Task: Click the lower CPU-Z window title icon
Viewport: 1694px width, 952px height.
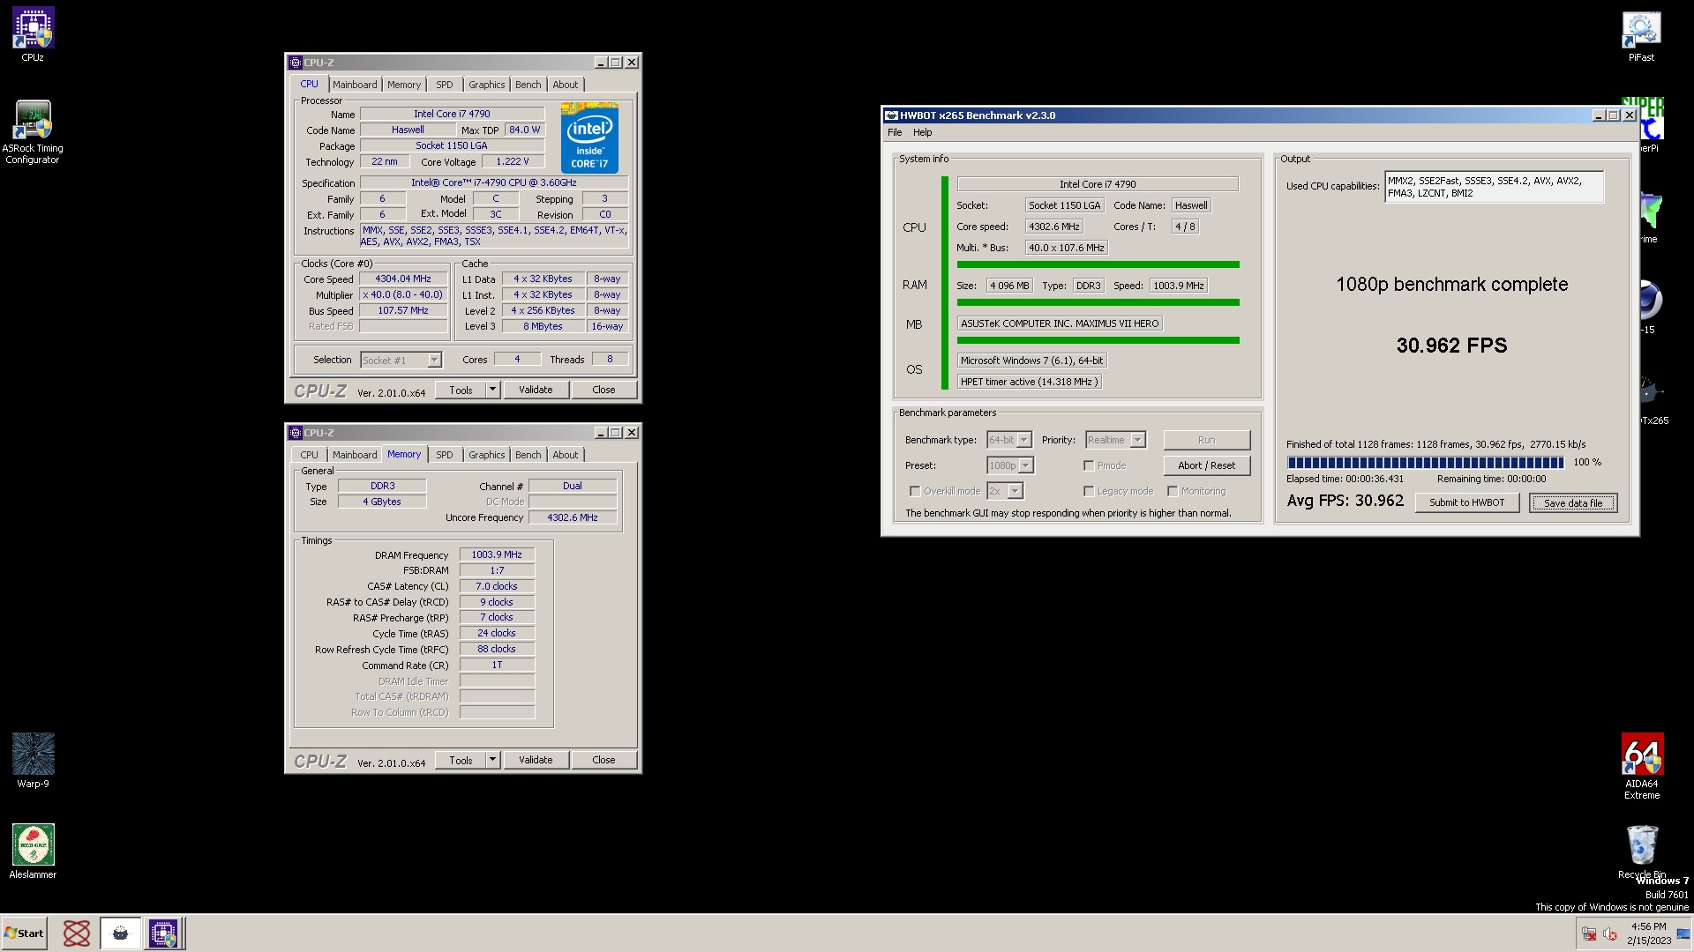Action: click(296, 433)
